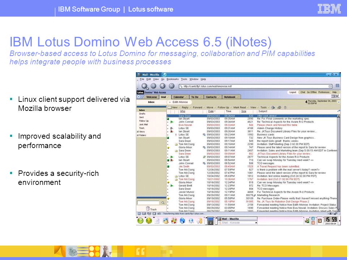Click the Mail - Mozilla taskbar entry
The image size is (347, 260).
(237, 219)
